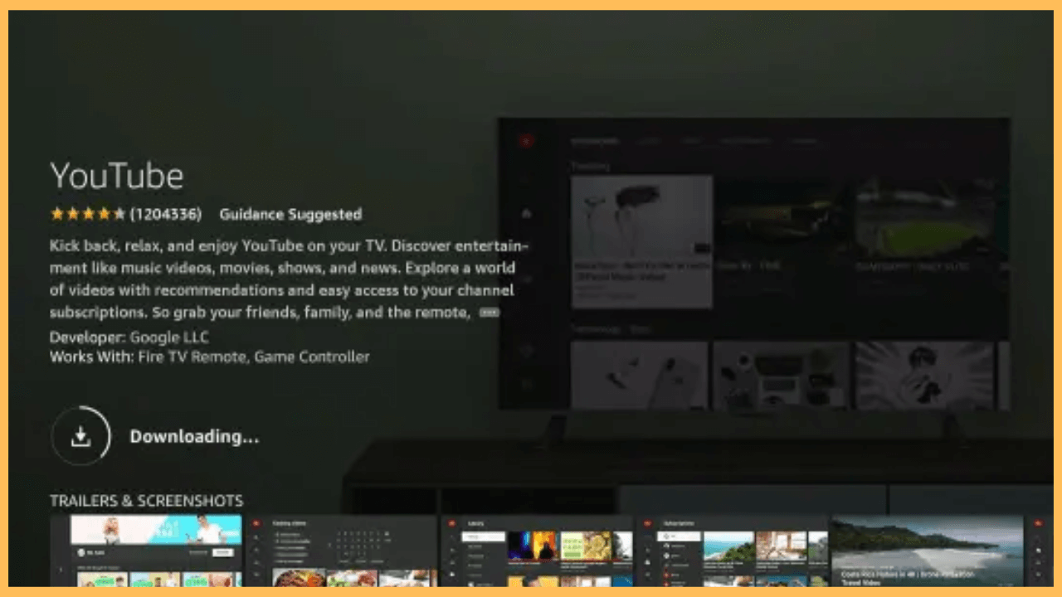Viewport: 1062px width, 597px height.
Task: Click the Library icon in the preview sidebar
Action: point(527,348)
